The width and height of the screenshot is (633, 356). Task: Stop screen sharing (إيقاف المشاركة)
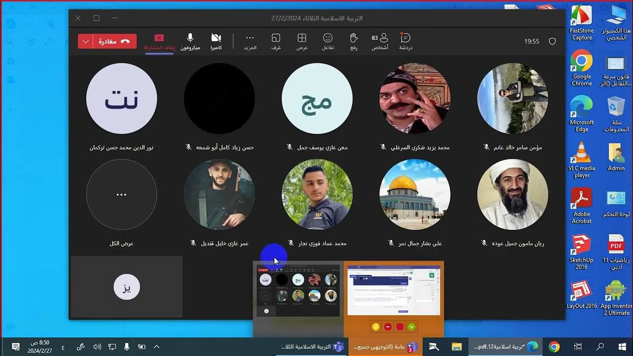coord(159,42)
